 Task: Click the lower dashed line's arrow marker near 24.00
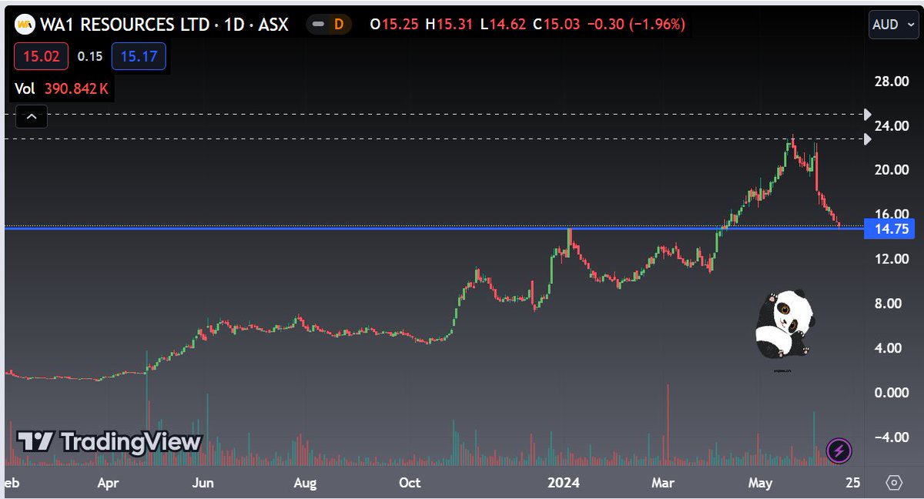(868, 139)
